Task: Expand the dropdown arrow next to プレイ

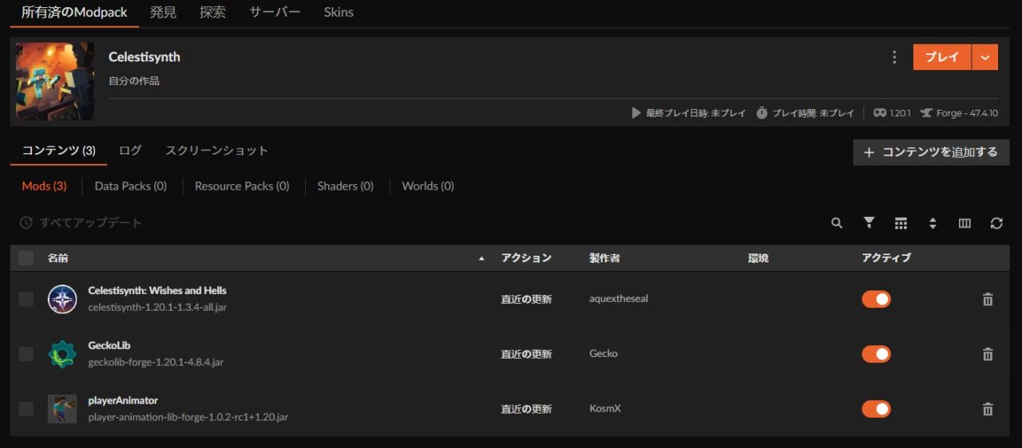Action: (985, 57)
